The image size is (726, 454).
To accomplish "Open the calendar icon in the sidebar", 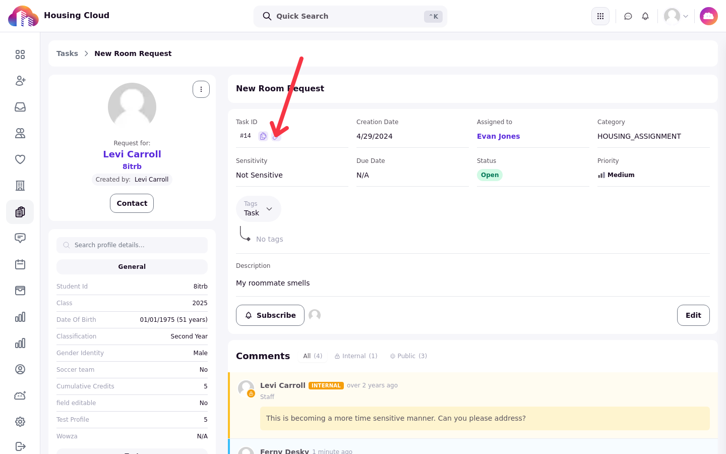I will (x=20, y=264).
